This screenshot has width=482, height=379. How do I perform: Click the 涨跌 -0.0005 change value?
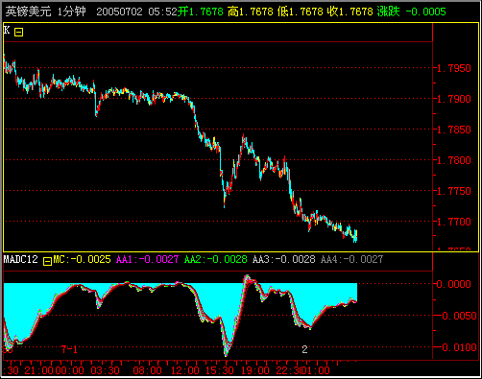pyautogui.click(x=411, y=12)
